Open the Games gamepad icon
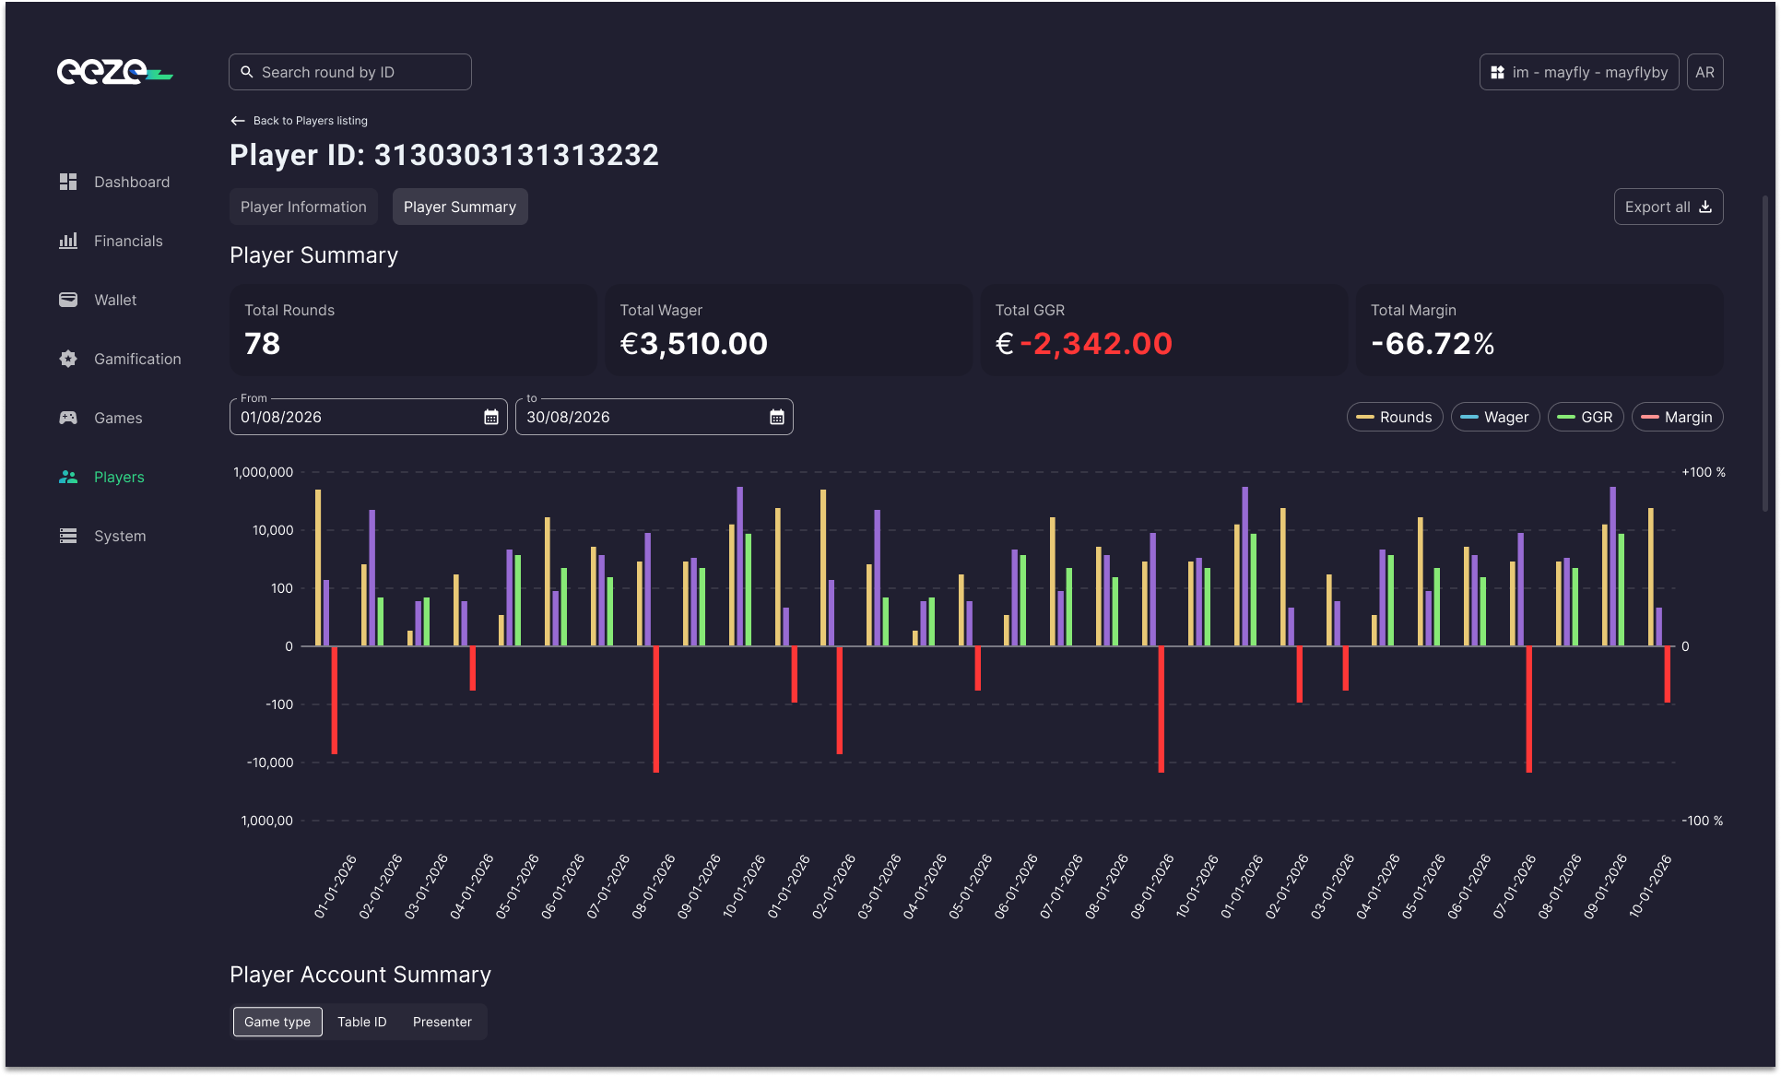1781x1076 pixels. click(68, 418)
